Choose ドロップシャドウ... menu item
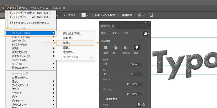The width and height of the screenshot is (217, 108). coord(31,17)
